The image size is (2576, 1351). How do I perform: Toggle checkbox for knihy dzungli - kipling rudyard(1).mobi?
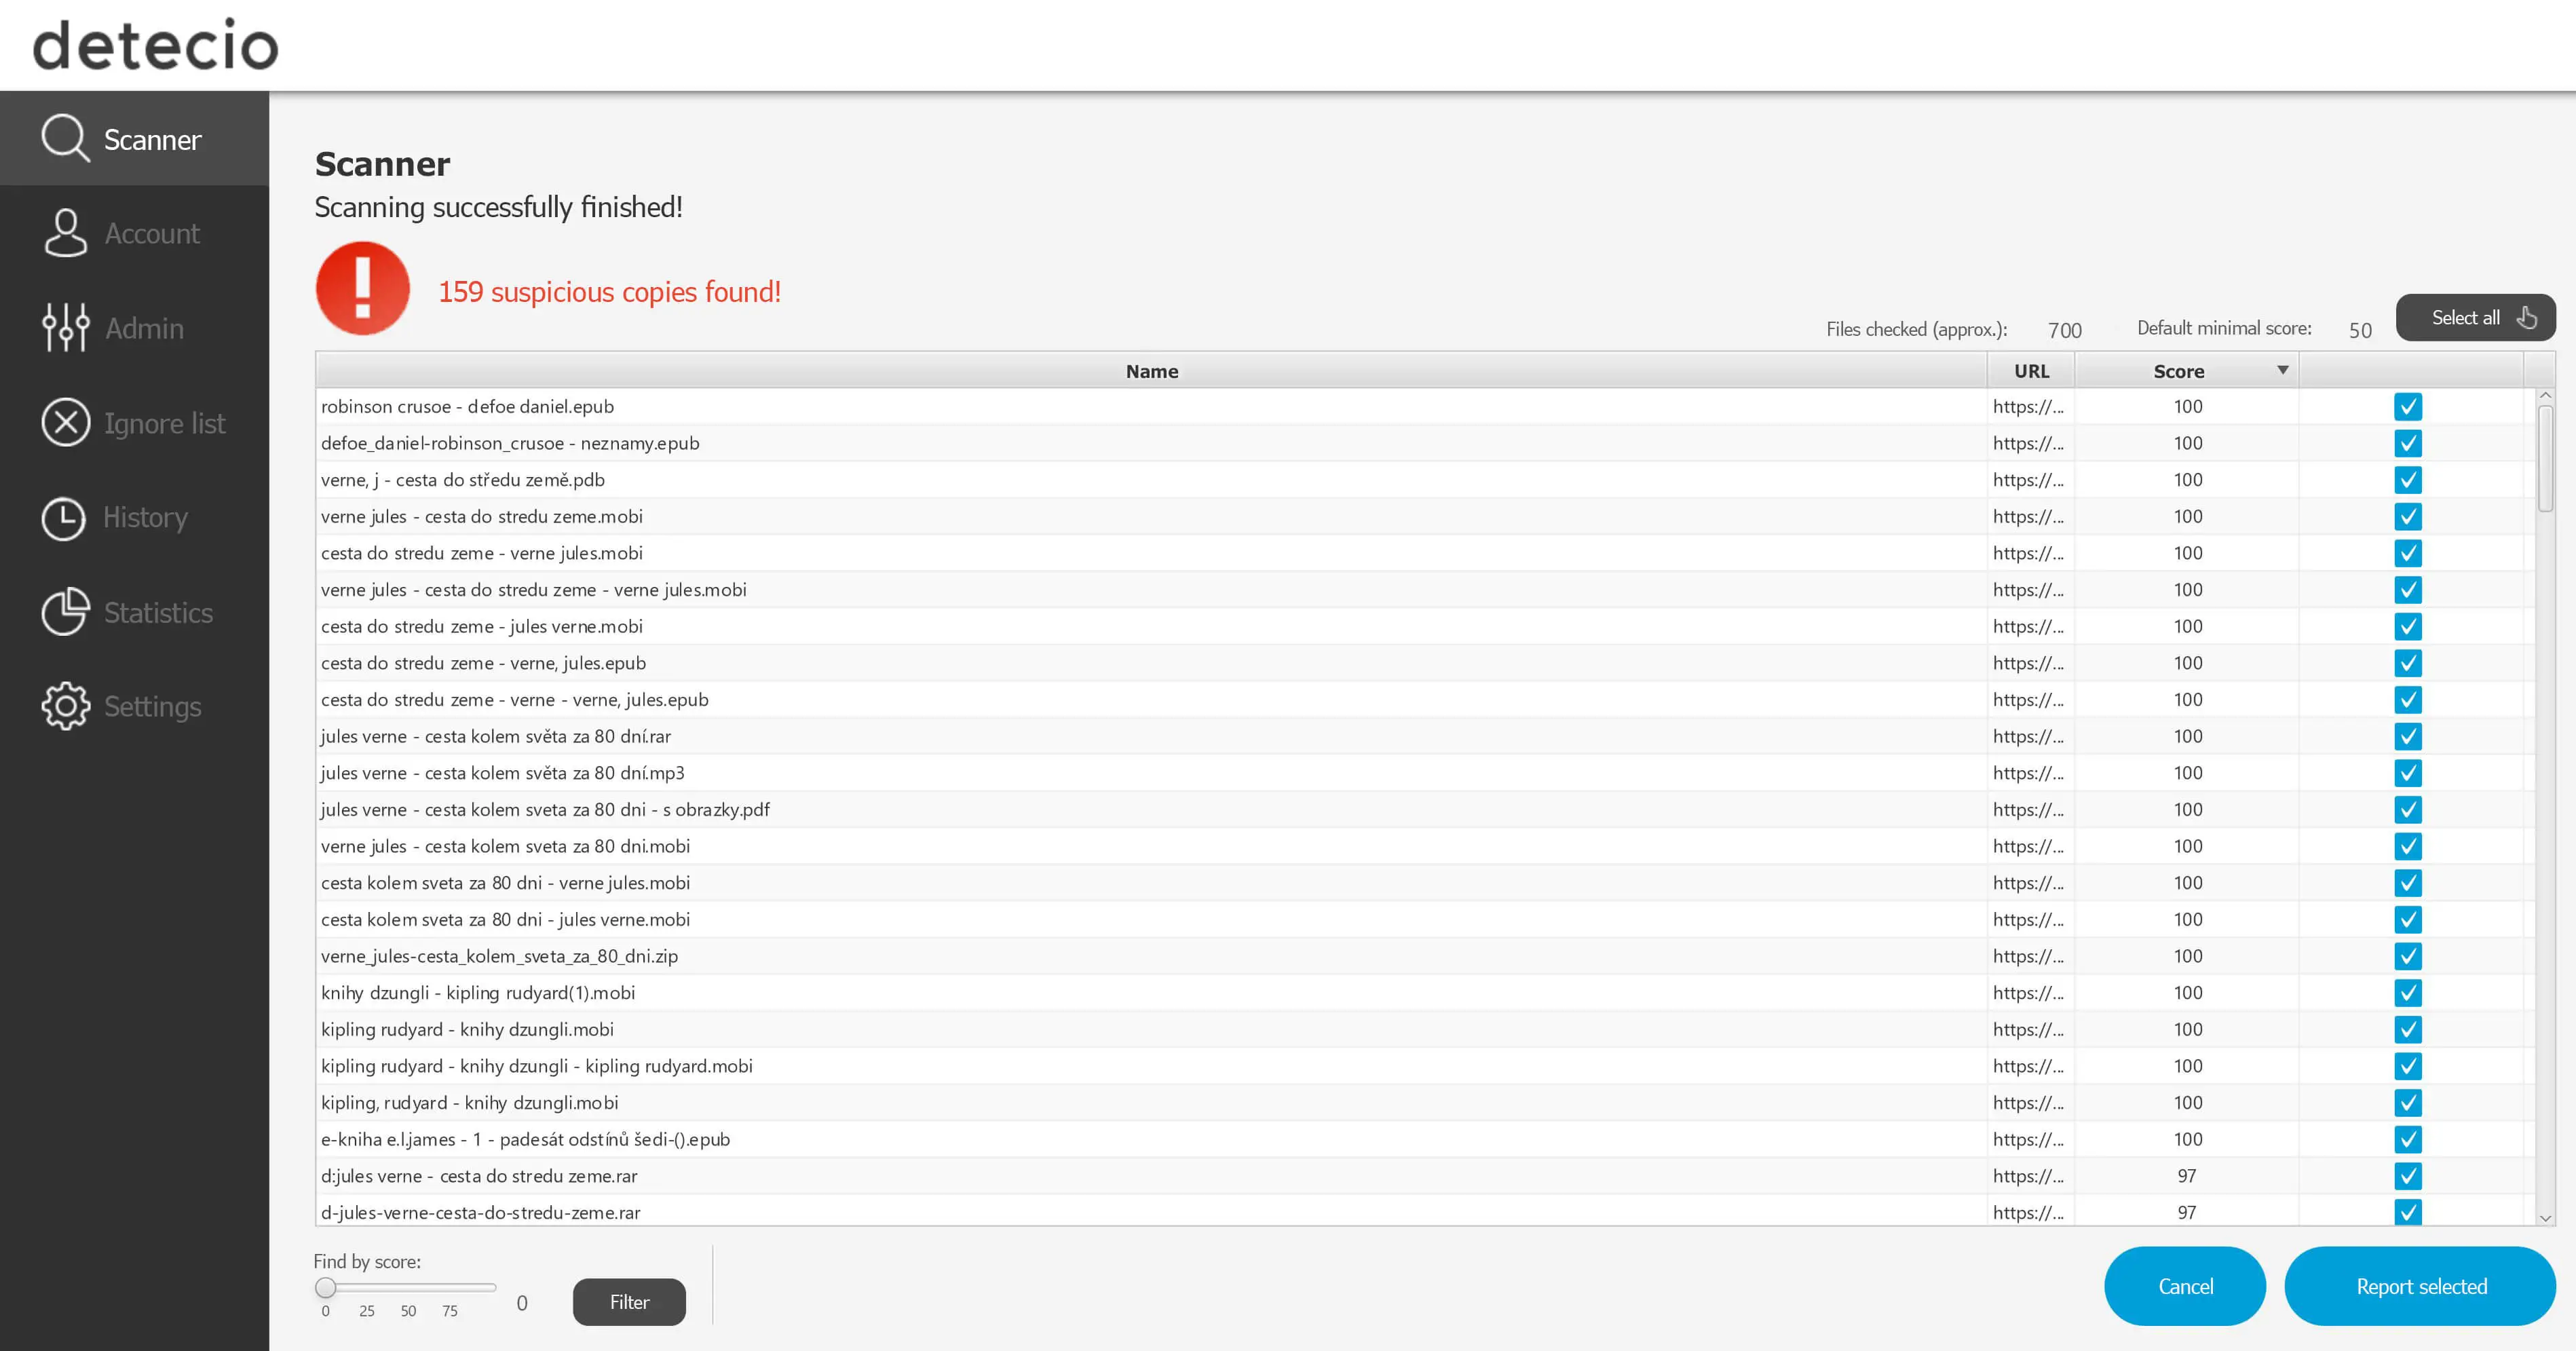2408,993
